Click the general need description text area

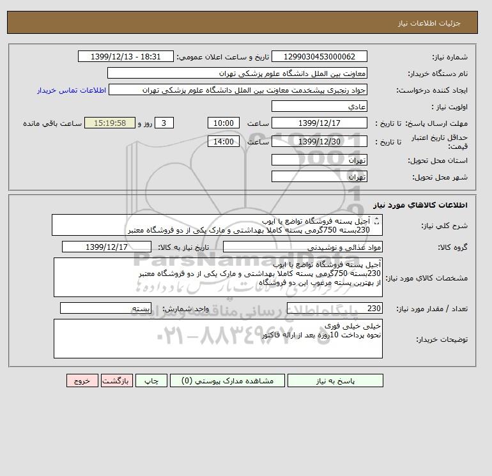pyautogui.click(x=217, y=226)
